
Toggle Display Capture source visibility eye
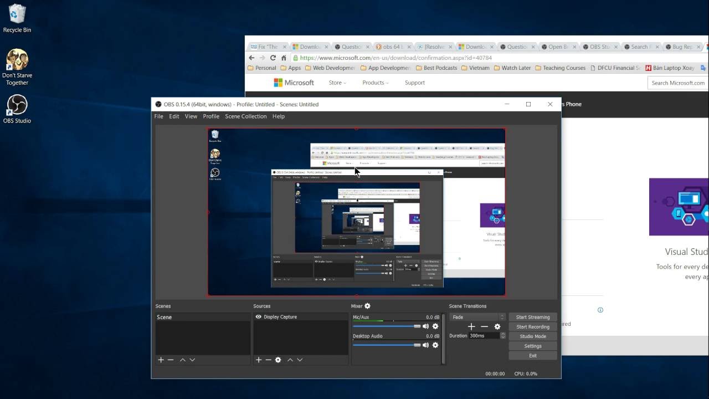(258, 317)
